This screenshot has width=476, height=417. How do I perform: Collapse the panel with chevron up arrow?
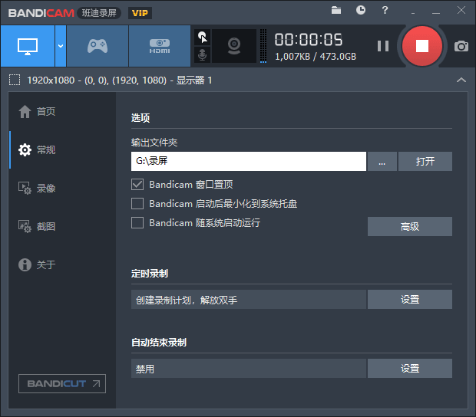461,80
